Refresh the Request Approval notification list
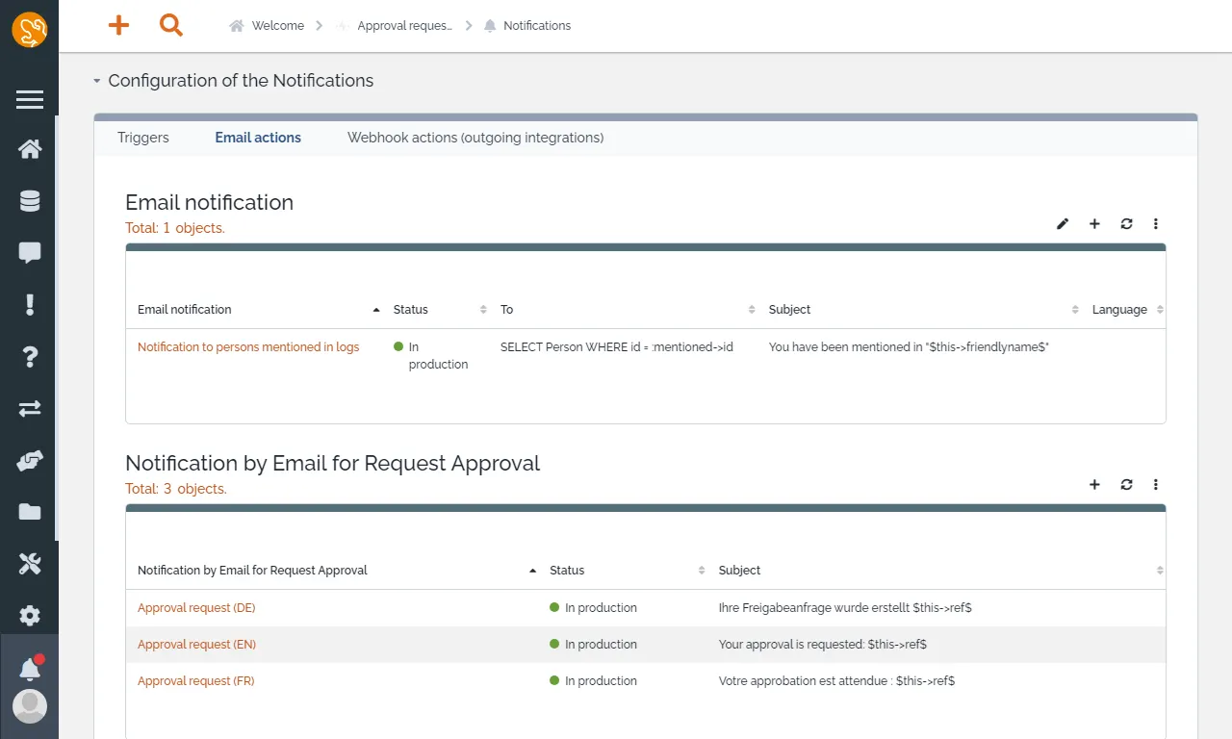 coord(1126,485)
